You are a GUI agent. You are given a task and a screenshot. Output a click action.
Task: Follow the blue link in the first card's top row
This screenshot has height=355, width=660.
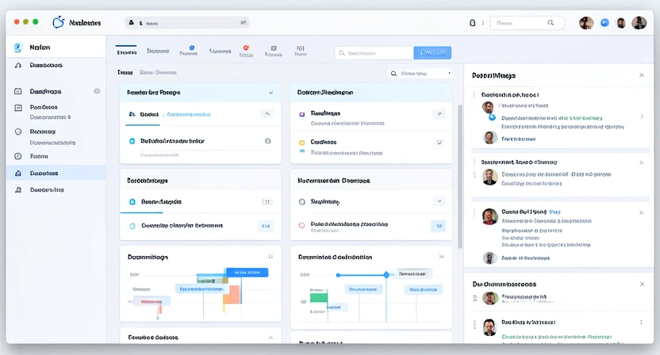189,114
